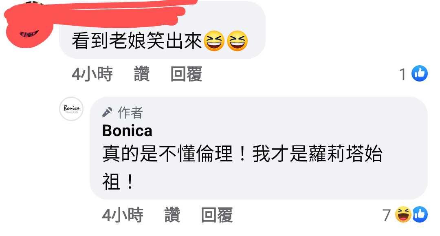Image resolution: width=440 pixels, height=236 pixels.
Task: Open the blue like reaction on Bonica's reply
Action: point(420,215)
